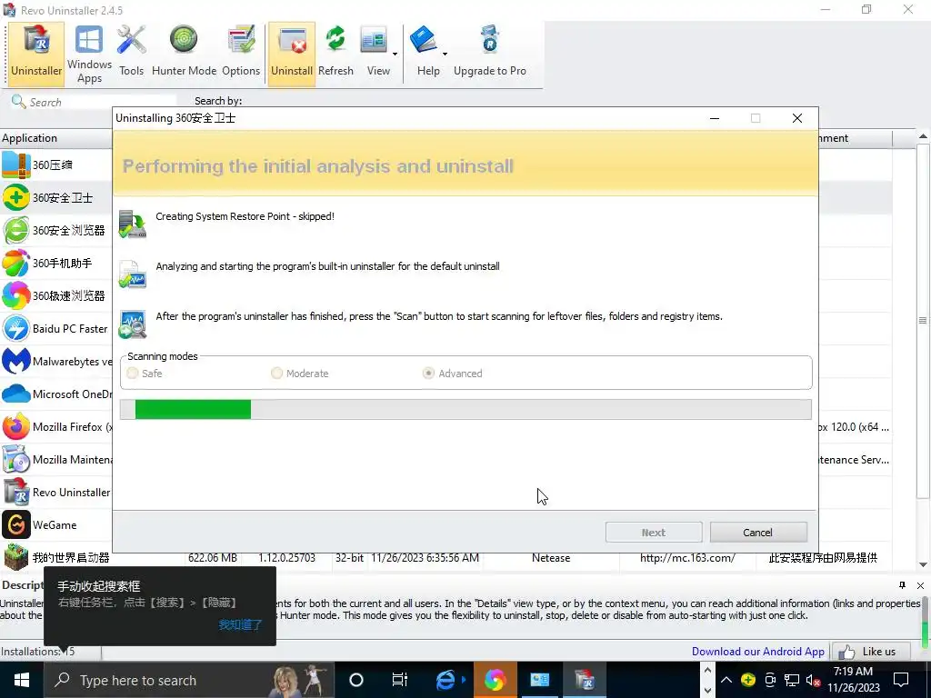Open the notification center icon
Image resolution: width=931 pixels, height=698 pixels.
901,680
